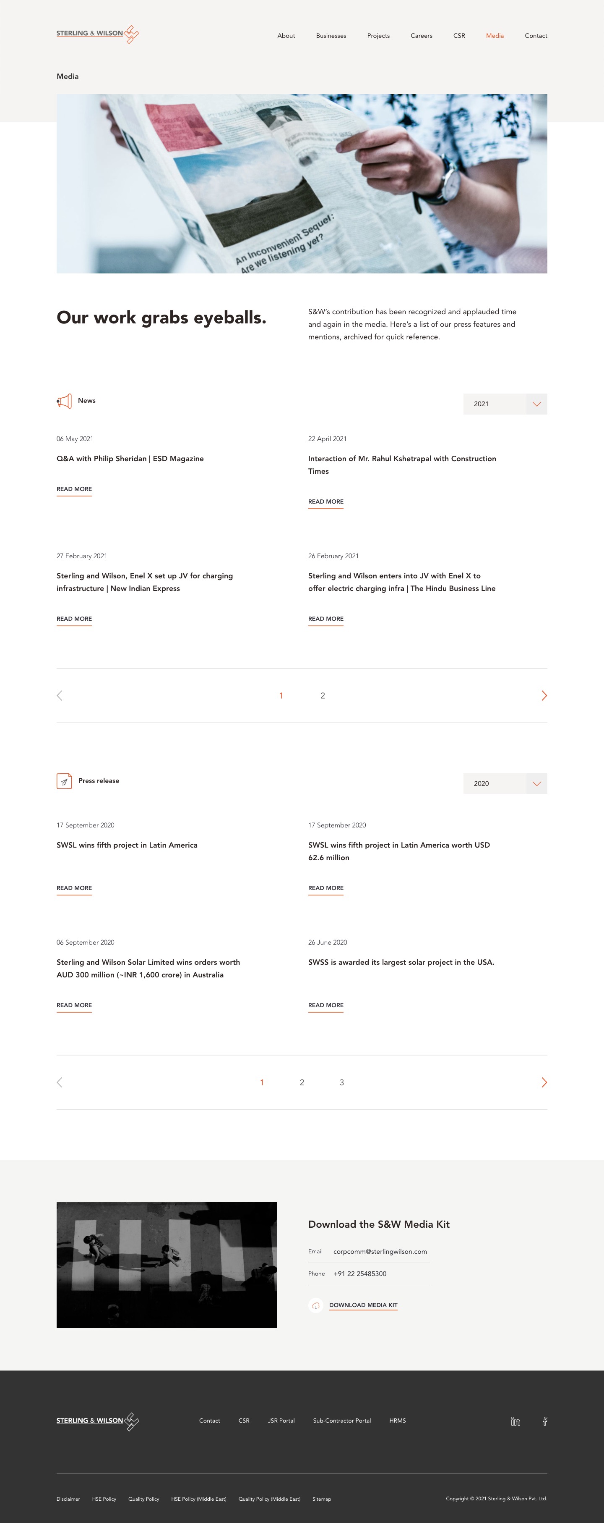Click the Sterling & Wilson header logo
This screenshot has width=604, height=1523.
[97, 34]
